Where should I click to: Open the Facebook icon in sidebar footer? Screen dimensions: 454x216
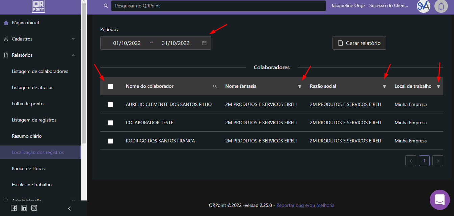click(x=14, y=208)
